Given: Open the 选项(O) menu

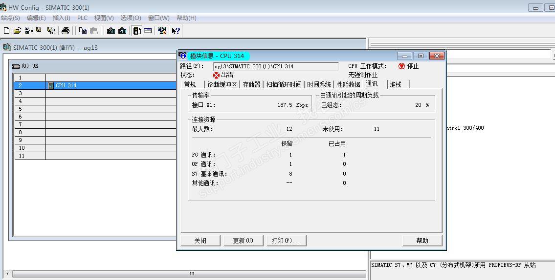Looking at the screenshot, I should point(131,18).
